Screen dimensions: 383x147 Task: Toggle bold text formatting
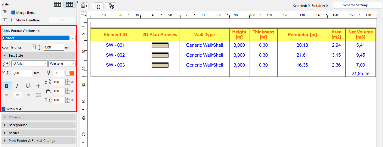7,86
